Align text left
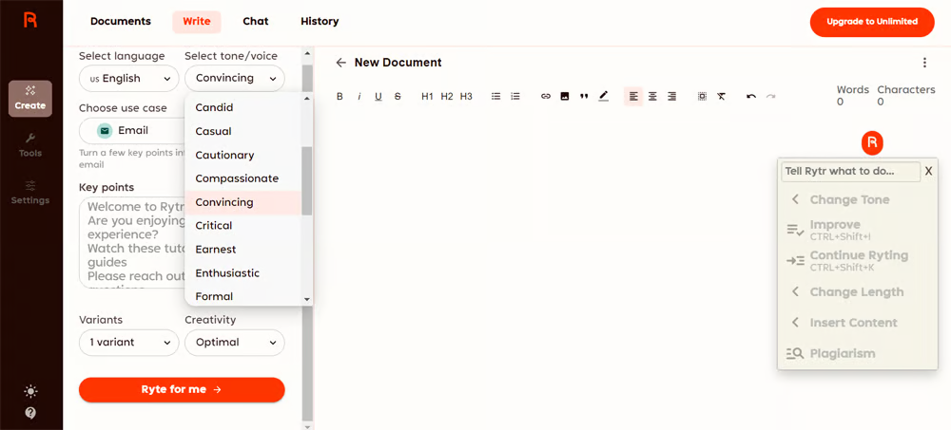951x430 pixels. [633, 96]
